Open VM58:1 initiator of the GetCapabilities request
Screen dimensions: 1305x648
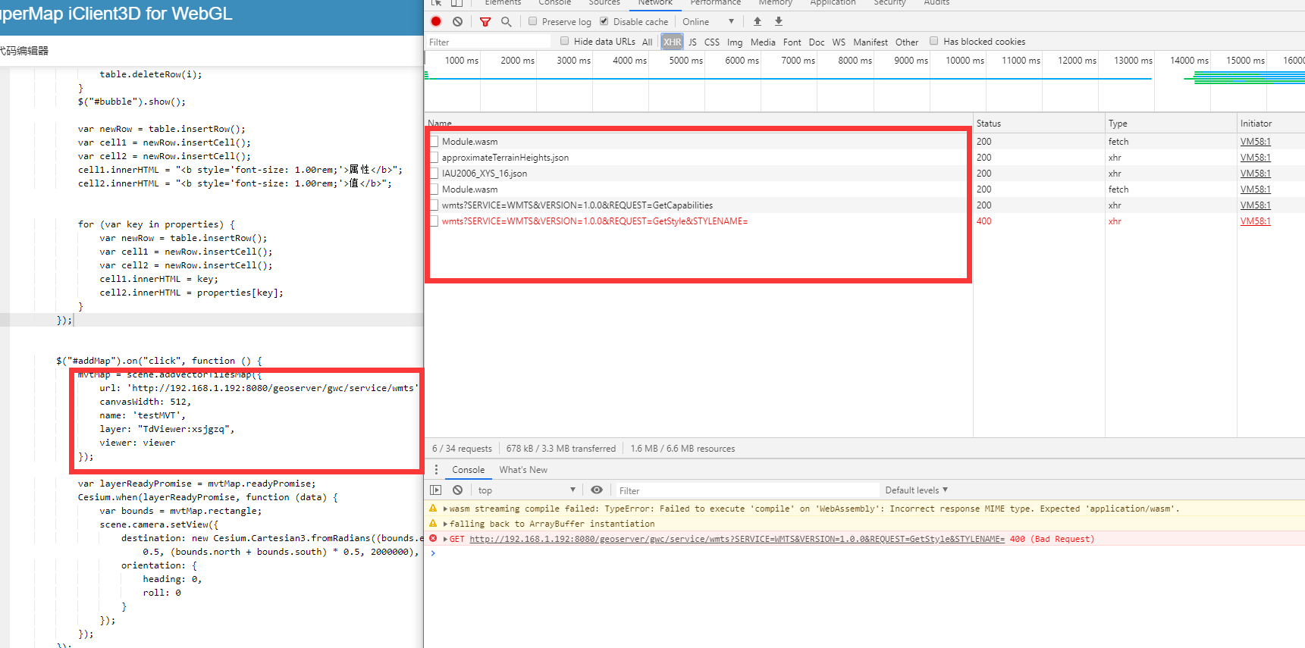(x=1255, y=205)
